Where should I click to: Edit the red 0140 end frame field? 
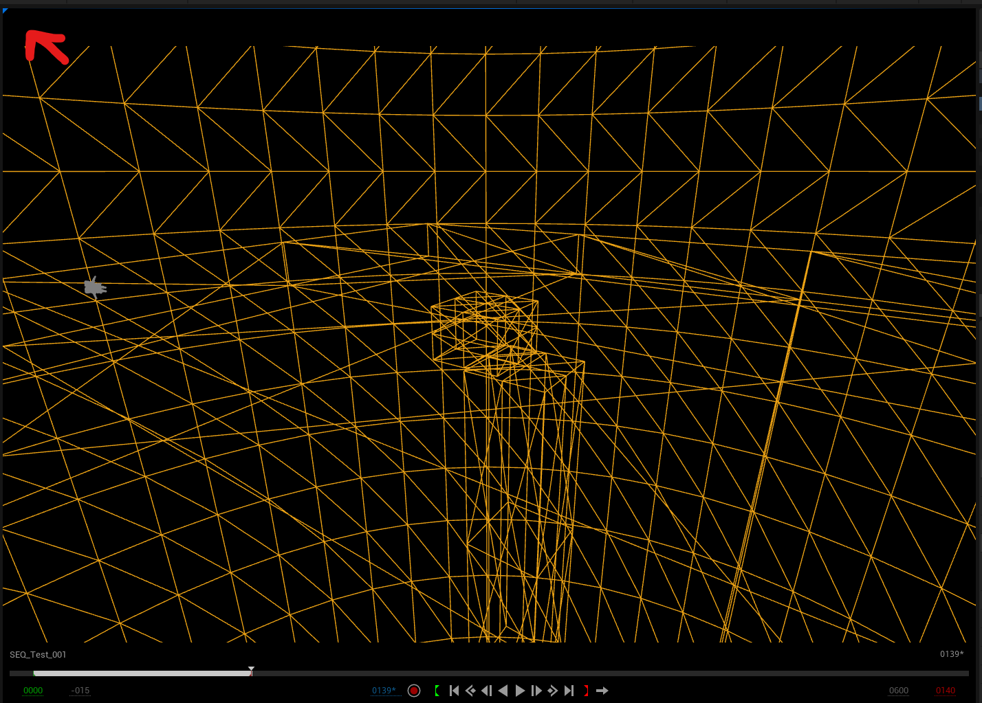pos(945,691)
